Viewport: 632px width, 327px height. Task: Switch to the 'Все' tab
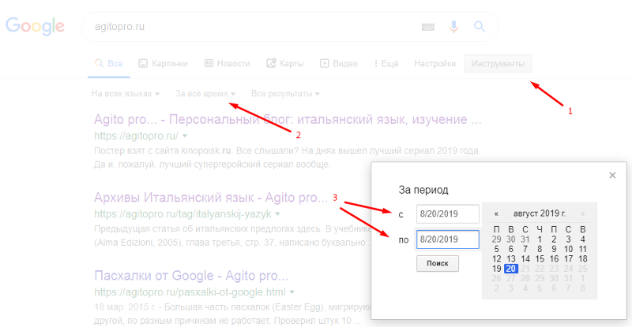108,64
